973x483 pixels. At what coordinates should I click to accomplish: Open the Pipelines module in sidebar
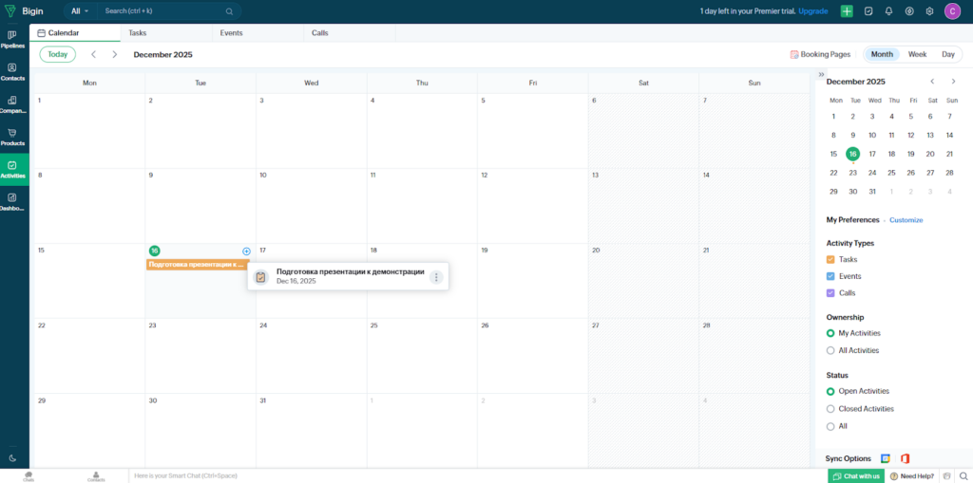coord(12,40)
